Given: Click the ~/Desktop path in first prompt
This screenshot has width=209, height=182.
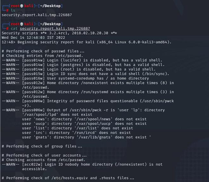Looking at the screenshot, I should click(50, 6).
